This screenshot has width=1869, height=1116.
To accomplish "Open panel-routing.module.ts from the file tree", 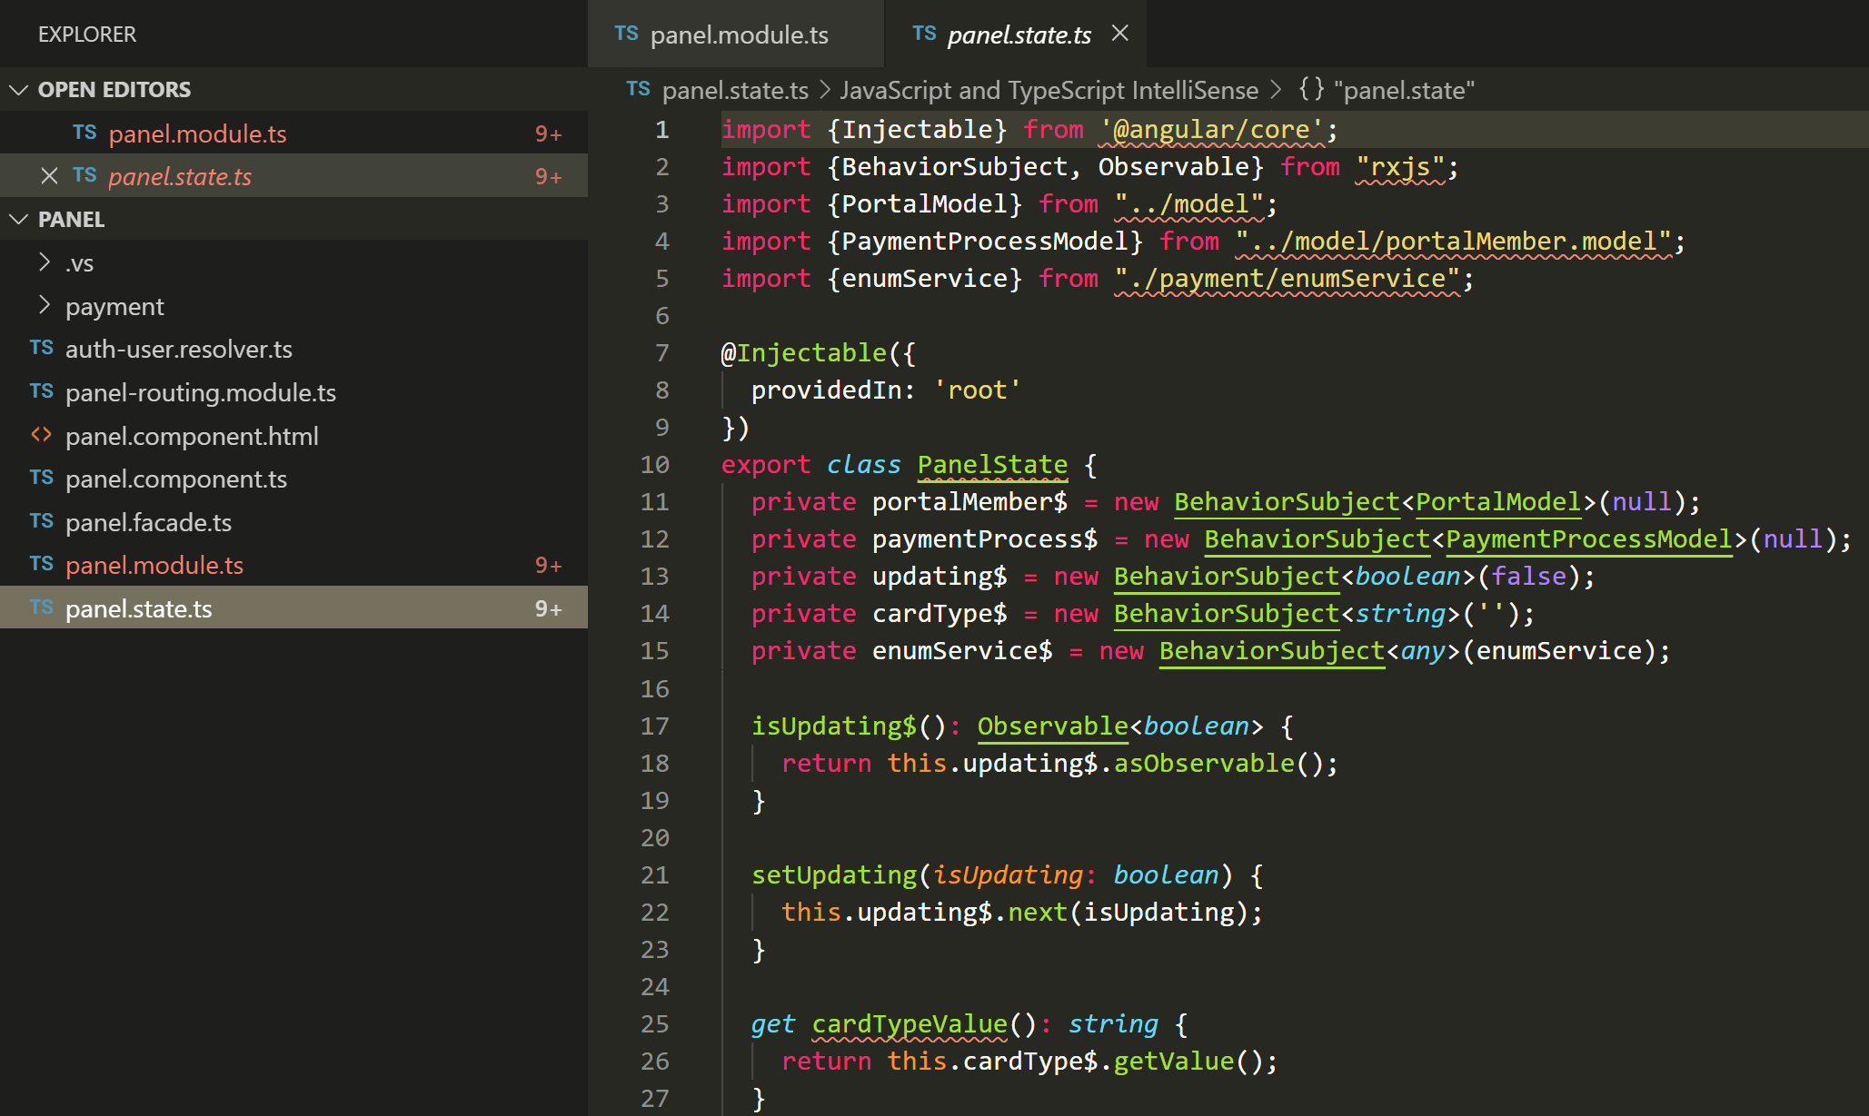I will 200,392.
